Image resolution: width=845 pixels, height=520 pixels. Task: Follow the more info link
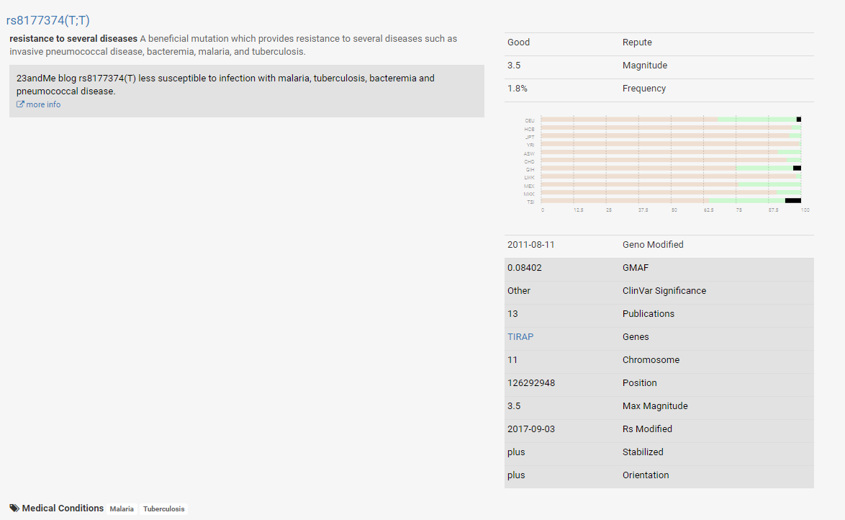[x=43, y=104]
